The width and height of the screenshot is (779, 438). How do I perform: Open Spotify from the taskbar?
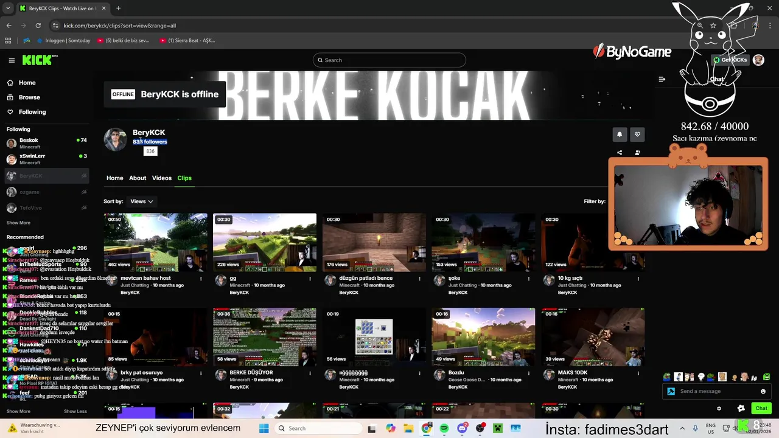tap(444, 428)
